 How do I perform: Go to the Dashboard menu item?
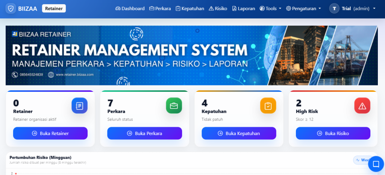[130, 9]
